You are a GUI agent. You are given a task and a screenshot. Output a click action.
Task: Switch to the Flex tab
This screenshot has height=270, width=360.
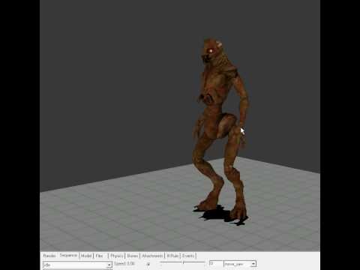pyautogui.click(x=100, y=256)
